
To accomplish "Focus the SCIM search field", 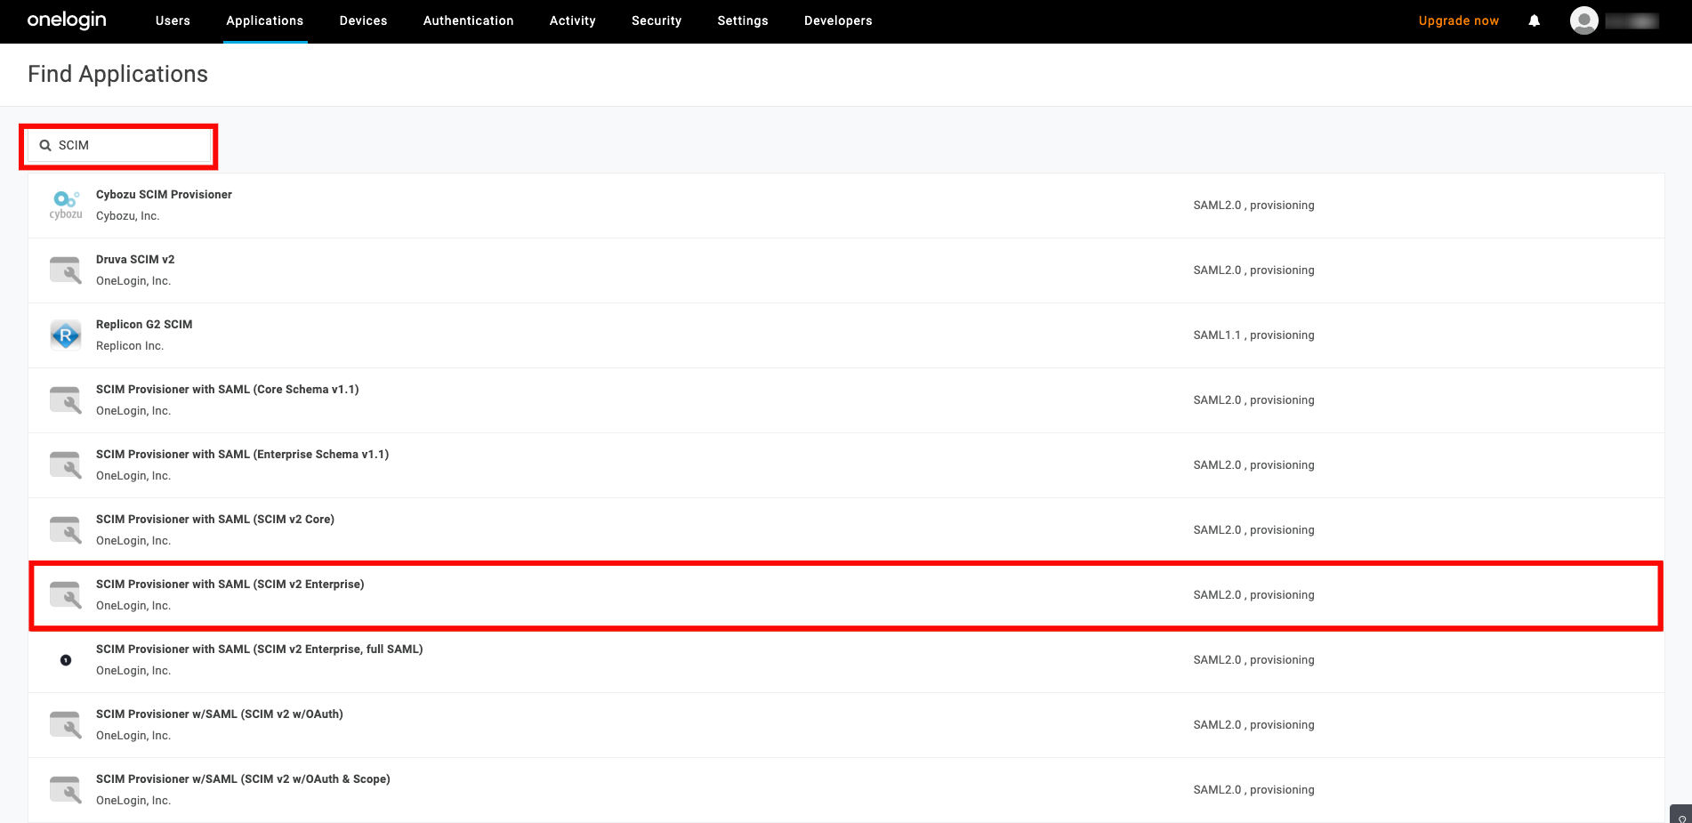I will [119, 145].
